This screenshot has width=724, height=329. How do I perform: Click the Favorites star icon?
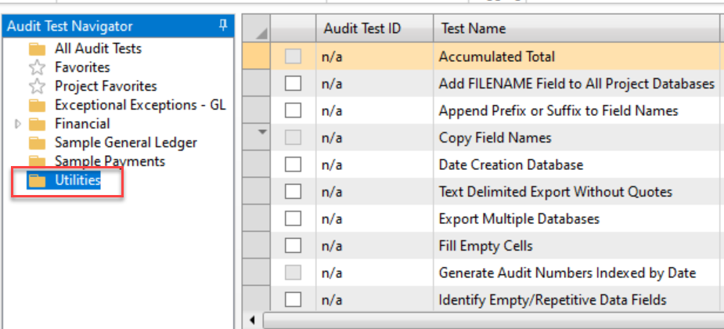[x=37, y=67]
